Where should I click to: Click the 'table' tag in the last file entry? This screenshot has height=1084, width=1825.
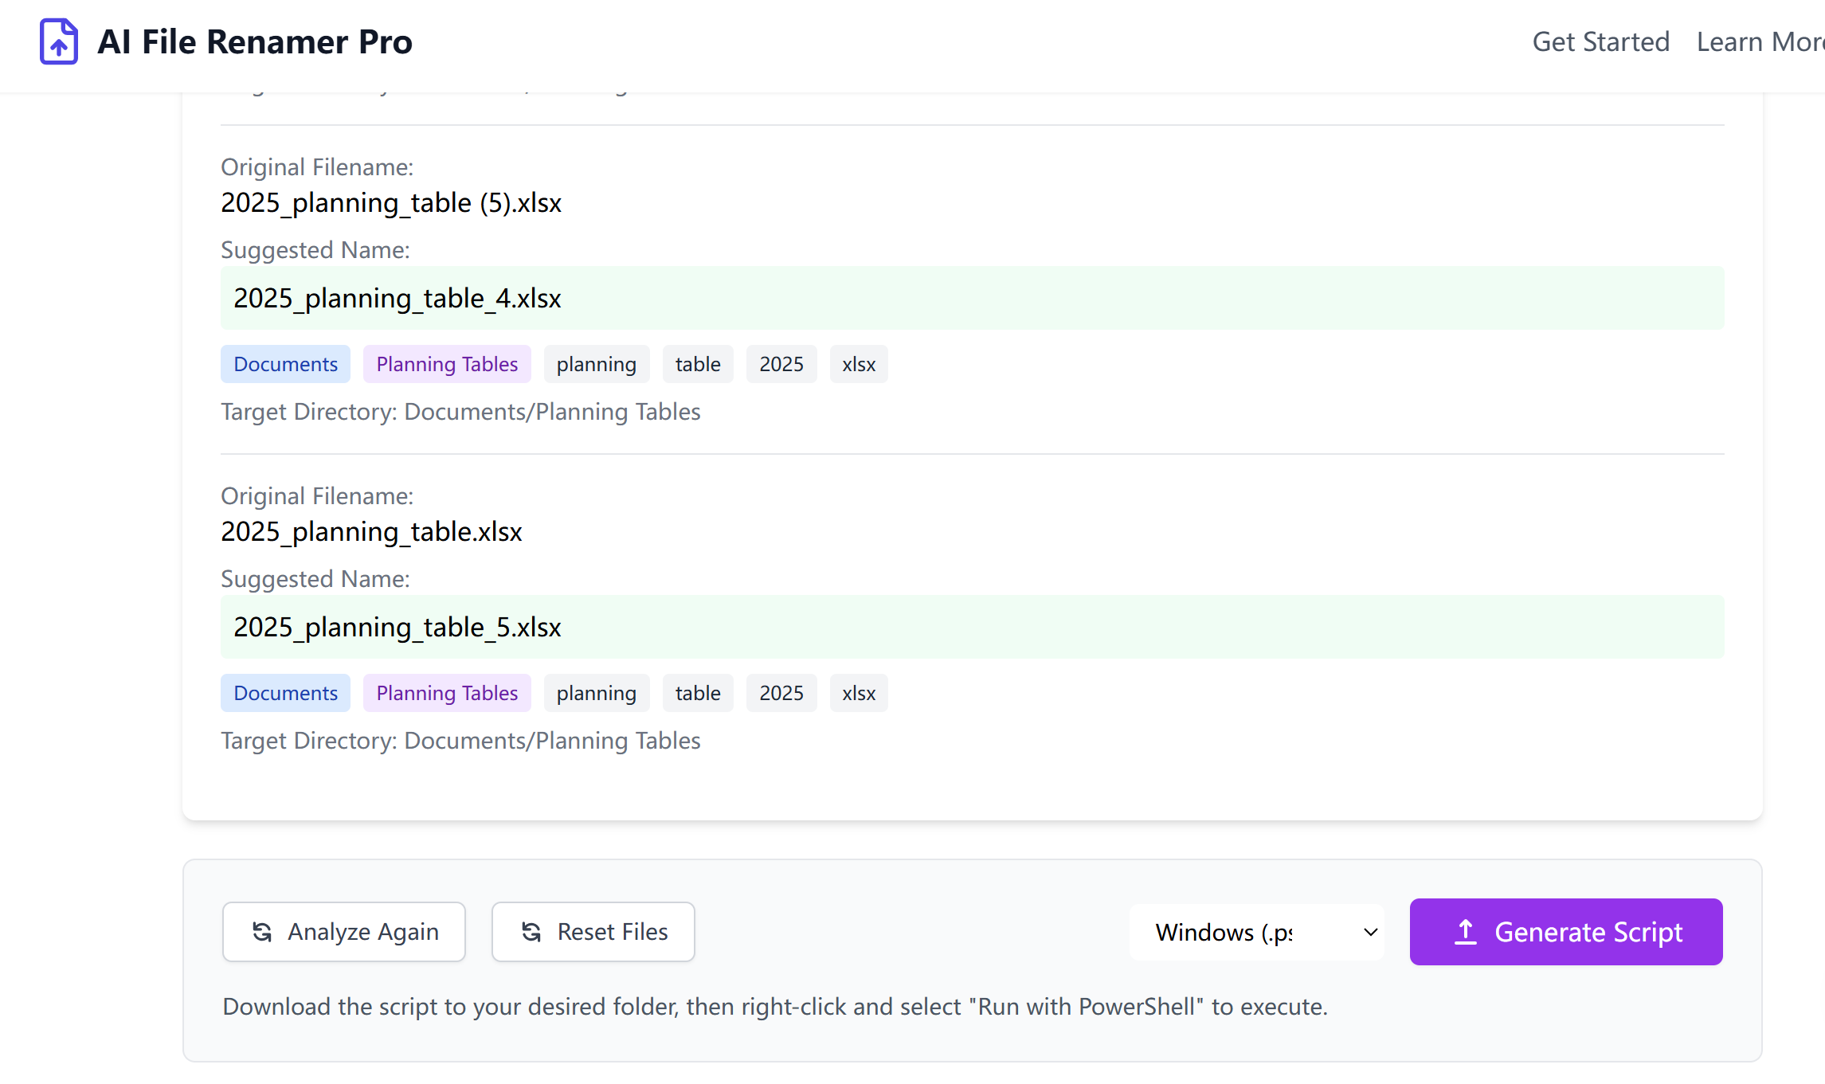pos(698,693)
